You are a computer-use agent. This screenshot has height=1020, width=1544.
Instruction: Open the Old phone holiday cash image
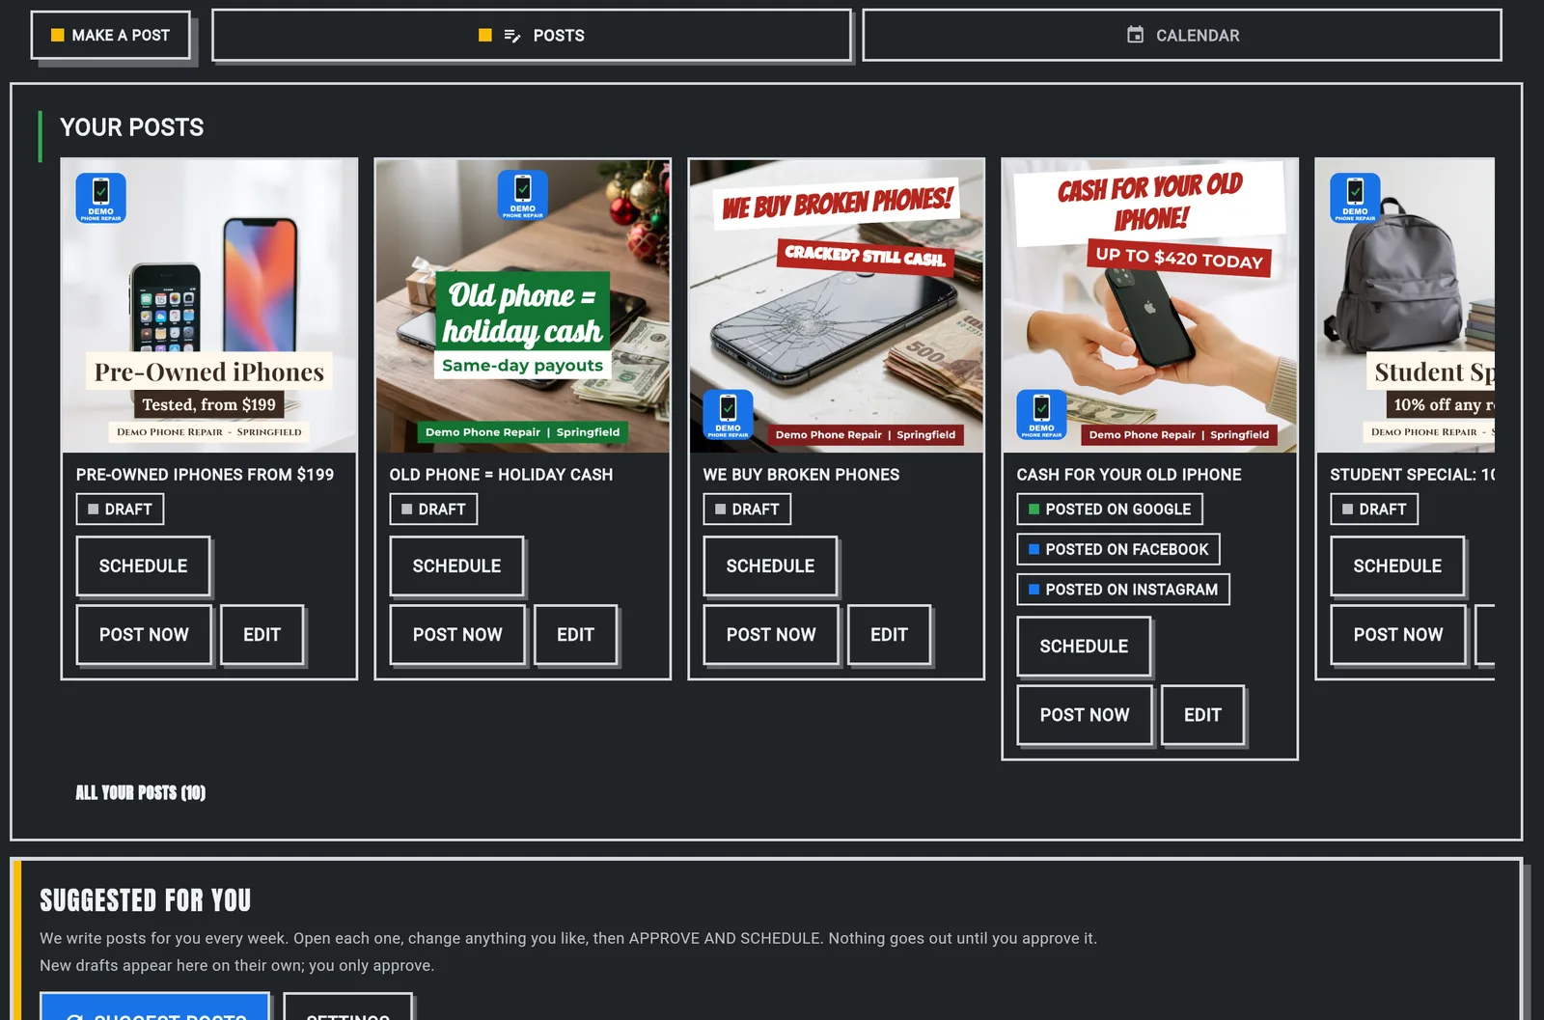pyautogui.click(x=523, y=306)
